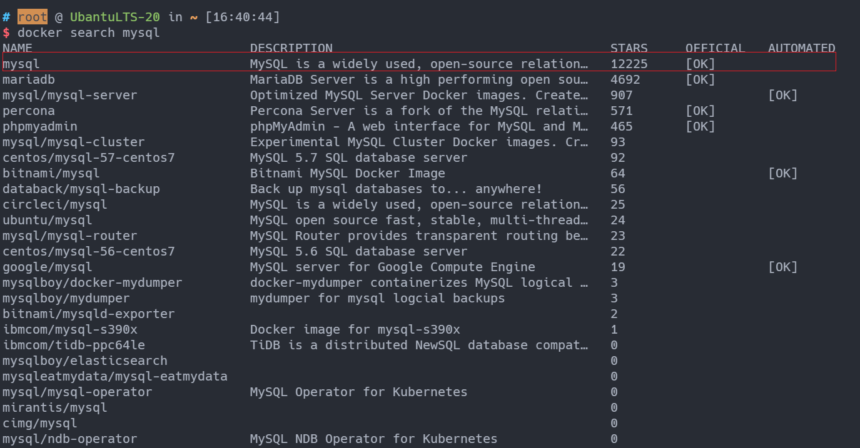Click the [OK] official mark for mariadb
Viewport: 860px width, 448px height.
pyautogui.click(x=701, y=79)
